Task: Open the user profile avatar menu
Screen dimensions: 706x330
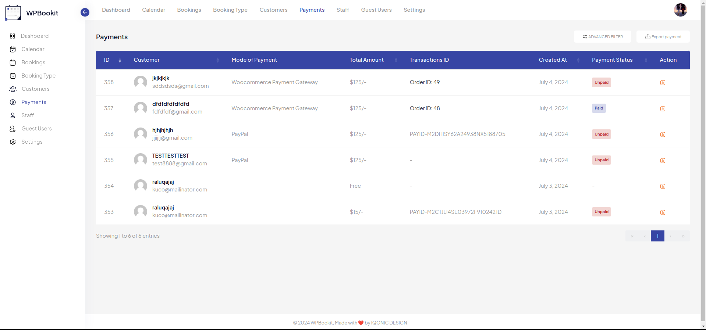Action: [x=680, y=10]
